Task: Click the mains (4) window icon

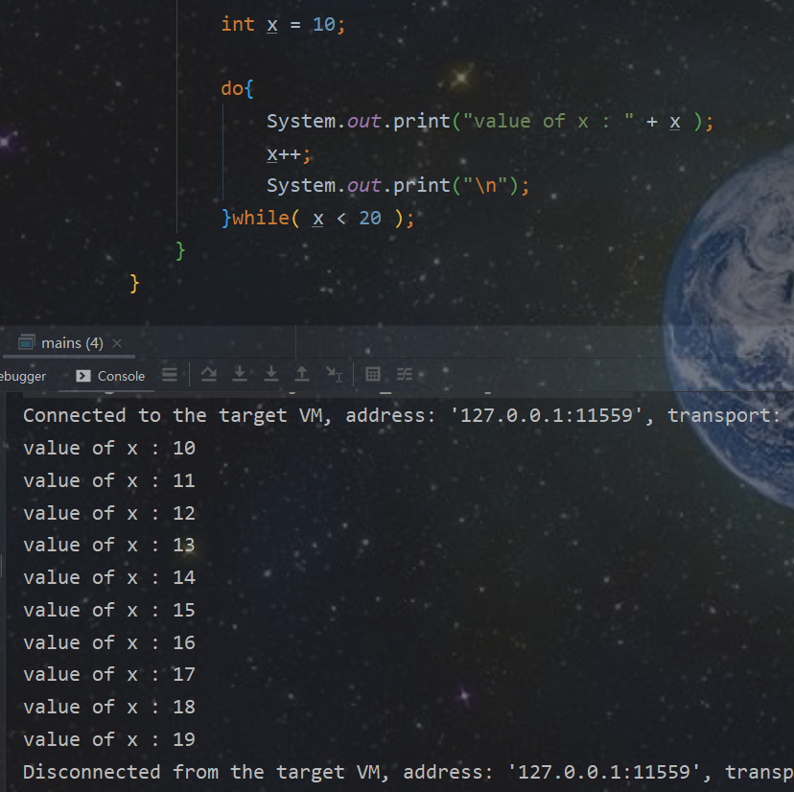Action: coord(26,343)
